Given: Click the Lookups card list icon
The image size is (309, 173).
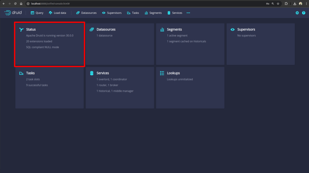Looking at the screenshot, I should point(162,73).
